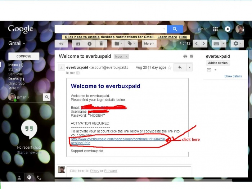Open the Hangouts conversations tab
The image size is (252, 189).
point(29,177)
